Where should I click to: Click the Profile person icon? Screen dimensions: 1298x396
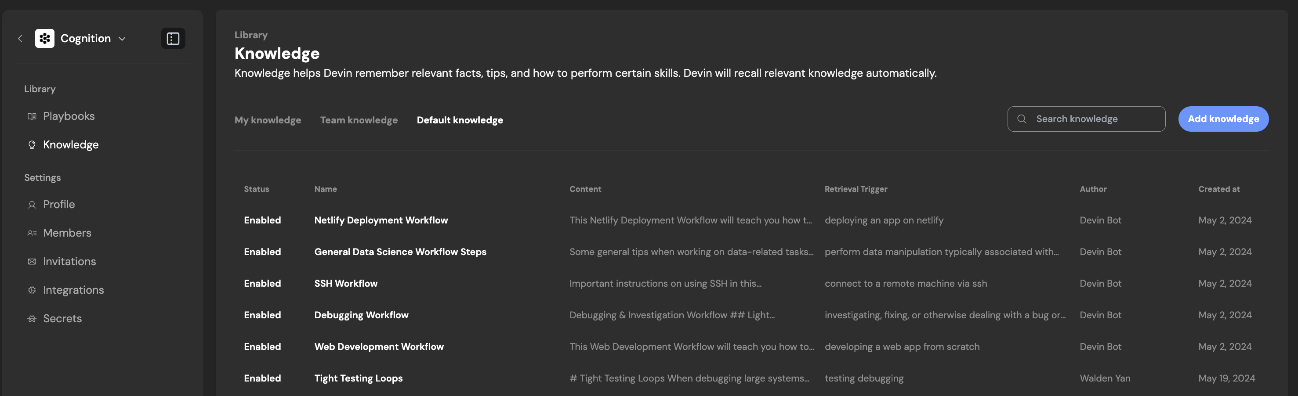pos(32,204)
